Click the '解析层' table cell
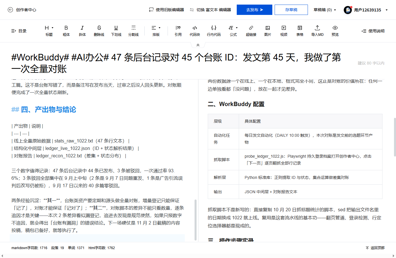Screen dimensions: 396x258 (223, 177)
